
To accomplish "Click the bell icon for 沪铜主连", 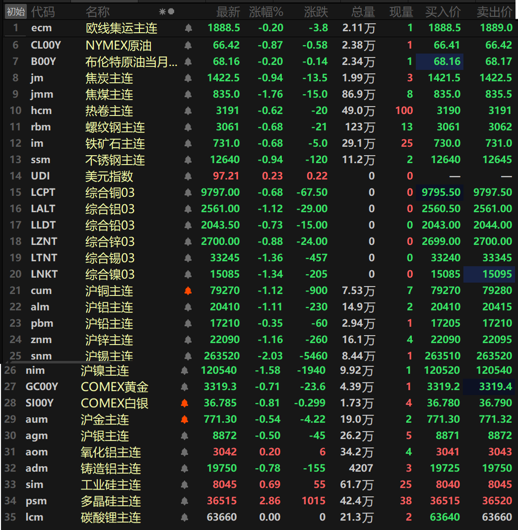I will point(188,291).
